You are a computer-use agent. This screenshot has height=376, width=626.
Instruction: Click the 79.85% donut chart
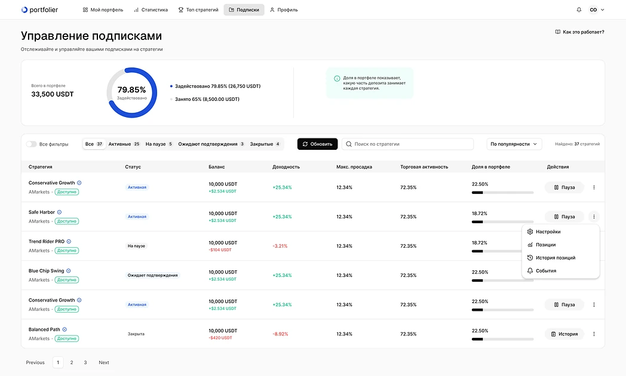coord(132,93)
